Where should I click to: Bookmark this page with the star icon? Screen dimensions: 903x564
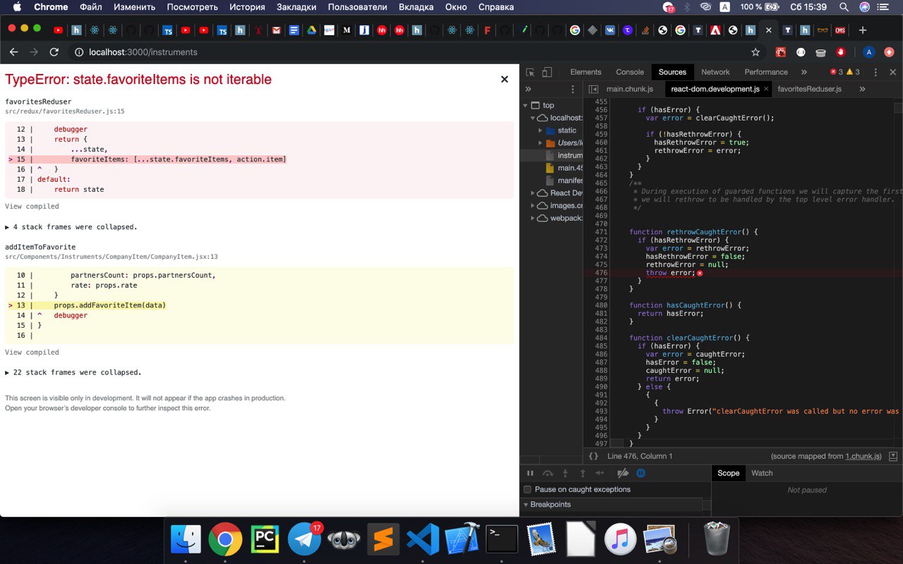coord(756,52)
